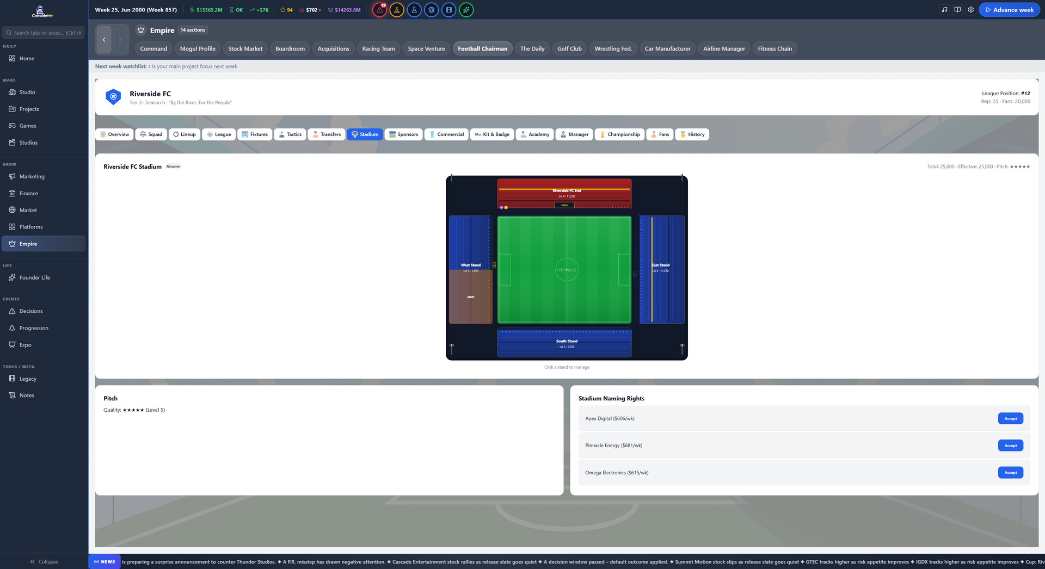Viewport: 1045px width, 569px height.
Task: Go forward with the right chevron button
Action: 120,39
